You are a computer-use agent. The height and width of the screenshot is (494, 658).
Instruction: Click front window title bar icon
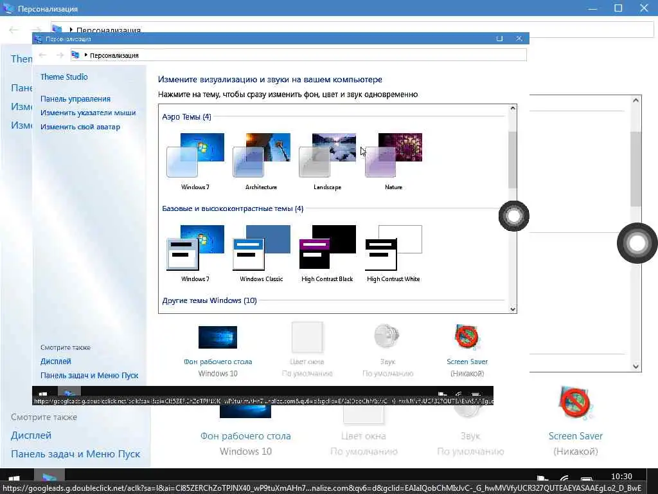38,39
